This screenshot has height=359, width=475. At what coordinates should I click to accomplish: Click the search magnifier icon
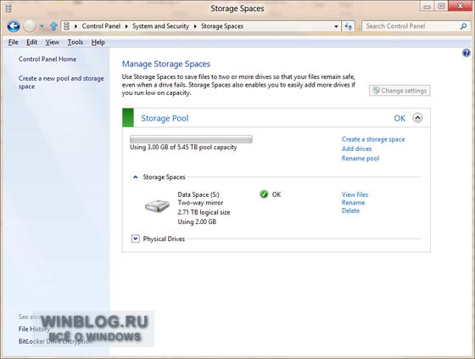463,26
